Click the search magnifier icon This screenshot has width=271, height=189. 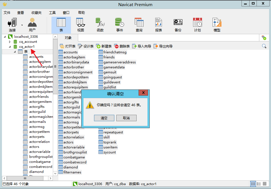click(x=264, y=46)
